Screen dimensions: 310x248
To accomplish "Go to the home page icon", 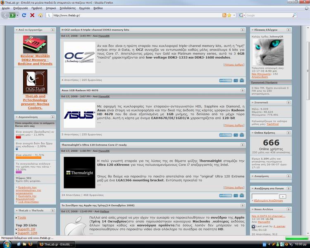I will (41, 15).
